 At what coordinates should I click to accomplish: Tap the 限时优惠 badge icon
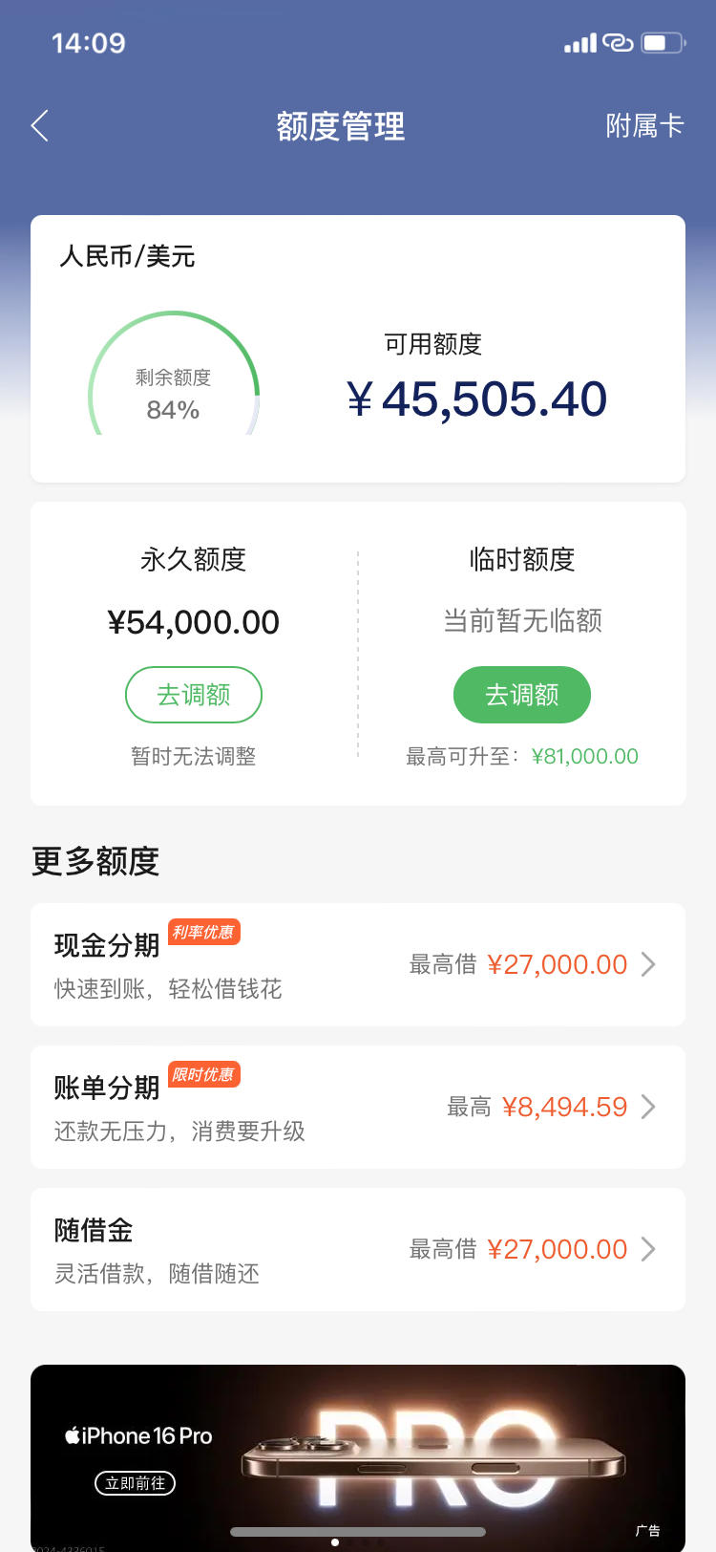click(x=203, y=1074)
